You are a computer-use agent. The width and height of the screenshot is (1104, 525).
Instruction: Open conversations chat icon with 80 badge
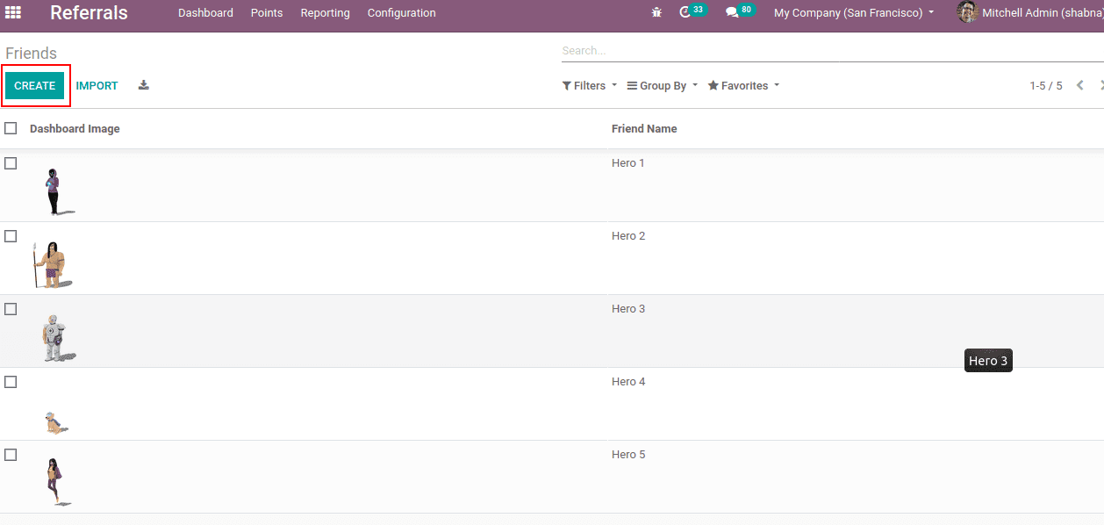(x=740, y=12)
